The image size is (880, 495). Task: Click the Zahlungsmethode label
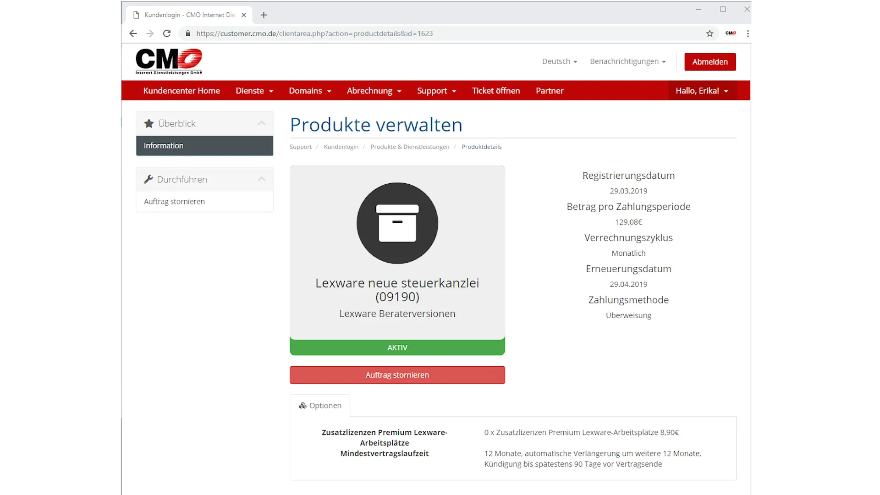[628, 300]
